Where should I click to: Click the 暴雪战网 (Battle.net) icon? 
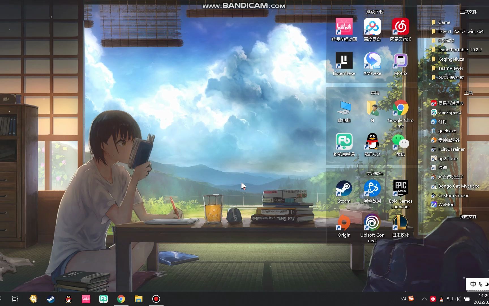coord(372,192)
